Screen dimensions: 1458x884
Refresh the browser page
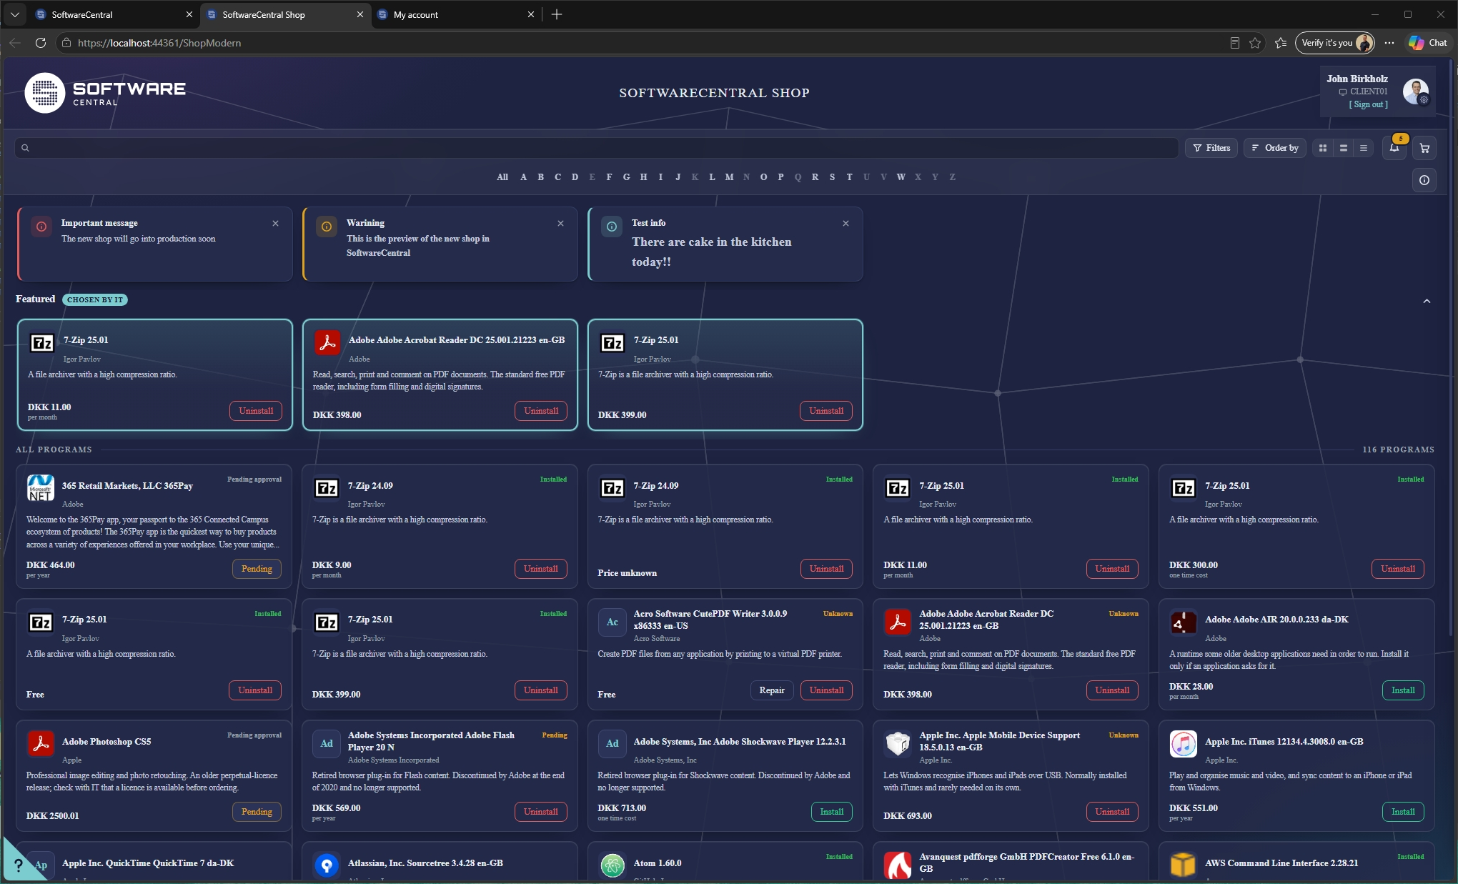point(41,43)
